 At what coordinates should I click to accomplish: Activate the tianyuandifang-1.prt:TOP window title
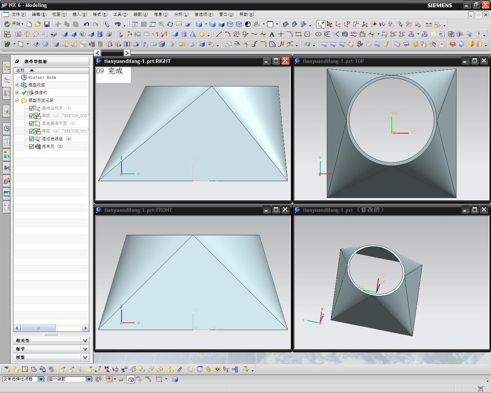tap(333, 61)
